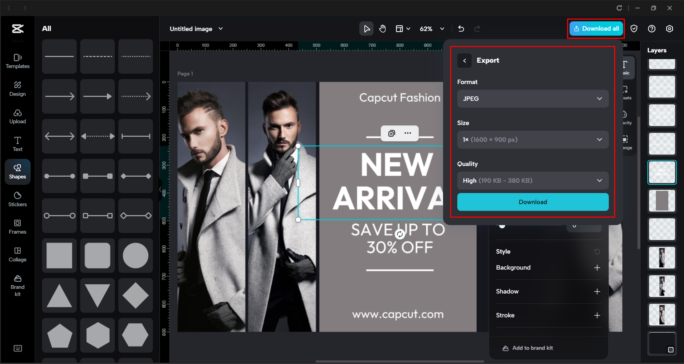Viewport: 684px width, 364px height.
Task: Expand the Background style options
Action: click(597, 267)
